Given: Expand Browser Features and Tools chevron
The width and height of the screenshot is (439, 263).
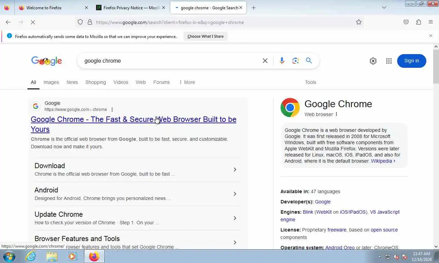Looking at the screenshot, I should point(235,242).
